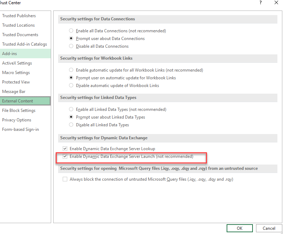Viewport: 283px width, 234px height.
Task: Click OK to confirm settings
Action: pos(240,228)
